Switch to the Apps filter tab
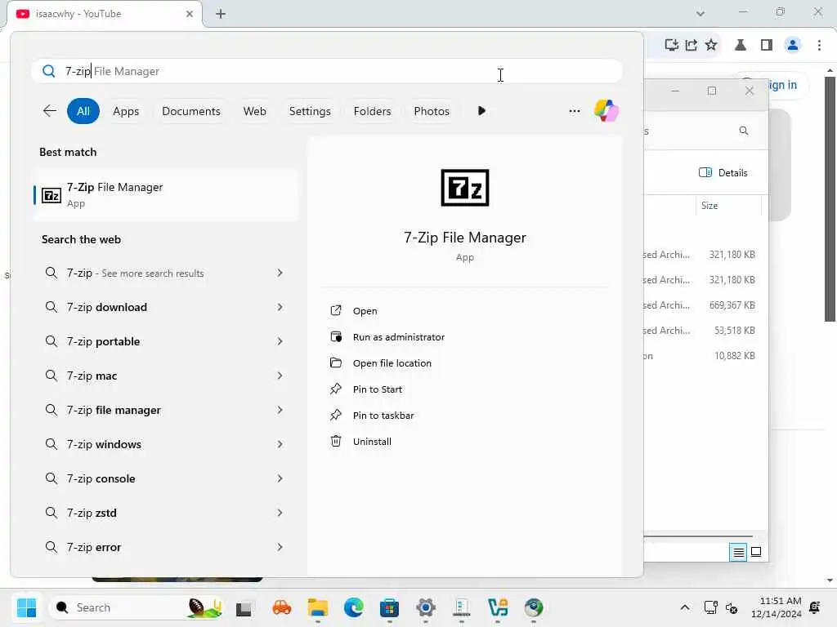The width and height of the screenshot is (837, 627). point(126,111)
